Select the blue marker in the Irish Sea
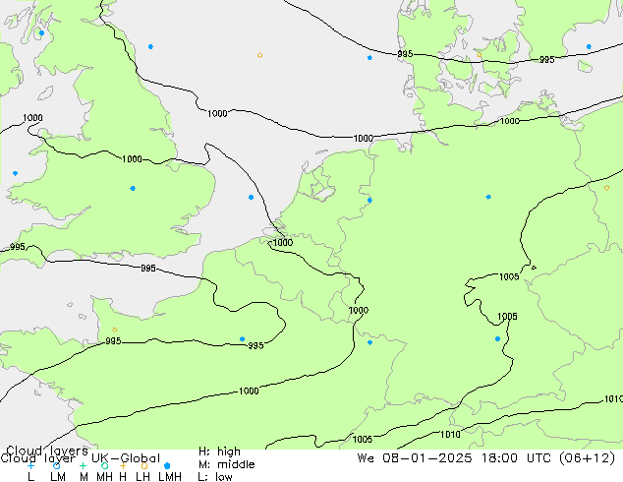Image resolution: width=623 pixels, height=482 pixels. 15,173
